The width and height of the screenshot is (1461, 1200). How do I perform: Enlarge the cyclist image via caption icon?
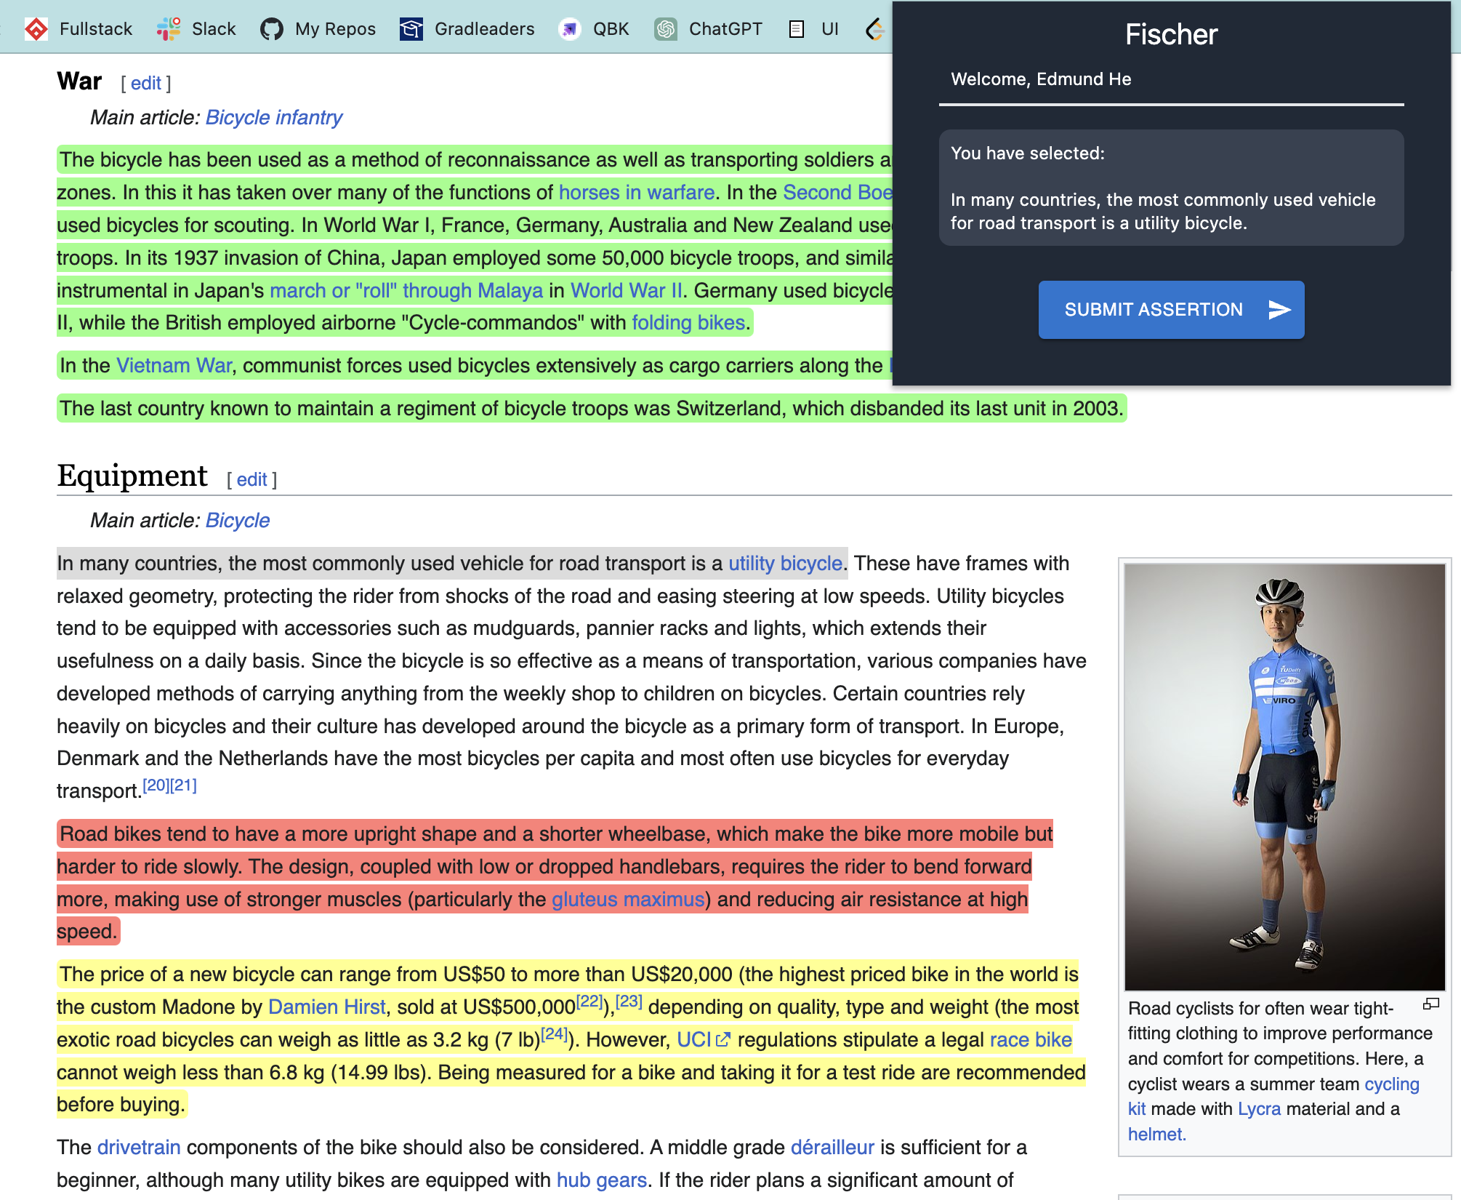1430,1004
